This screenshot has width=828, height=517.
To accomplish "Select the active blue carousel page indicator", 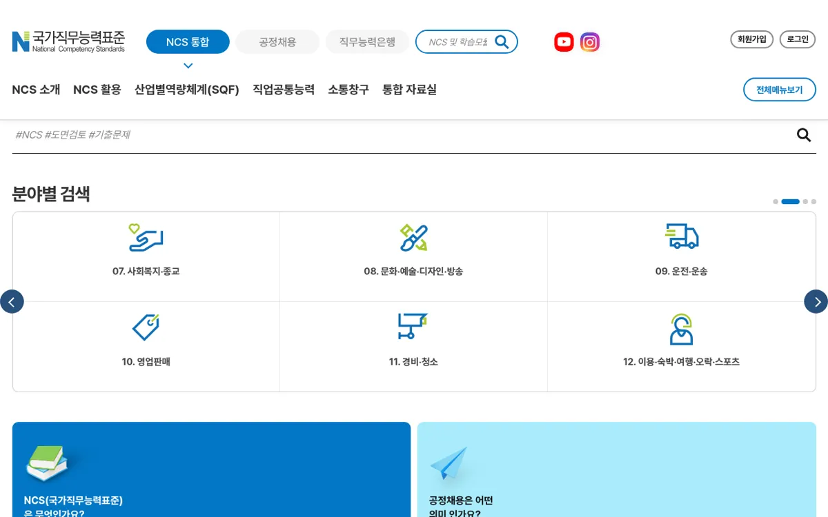I will coord(790,202).
